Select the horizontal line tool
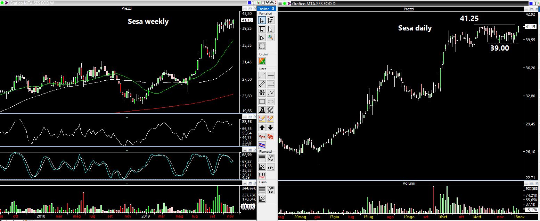This screenshot has width=540, height=221. coord(271,76)
